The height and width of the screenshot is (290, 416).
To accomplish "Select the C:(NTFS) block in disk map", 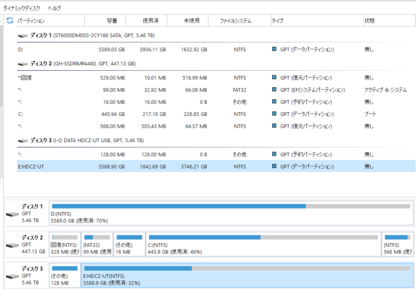I will (x=263, y=244).
